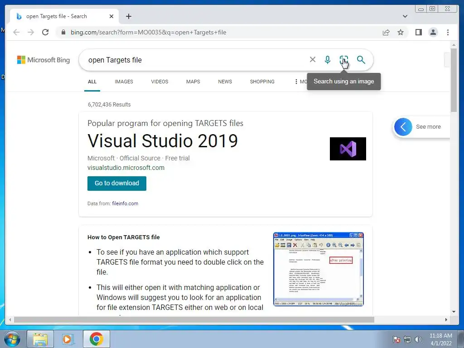This screenshot has height=348, width=464.
Task: Open the fileinfo.com source link
Action: 125,203
